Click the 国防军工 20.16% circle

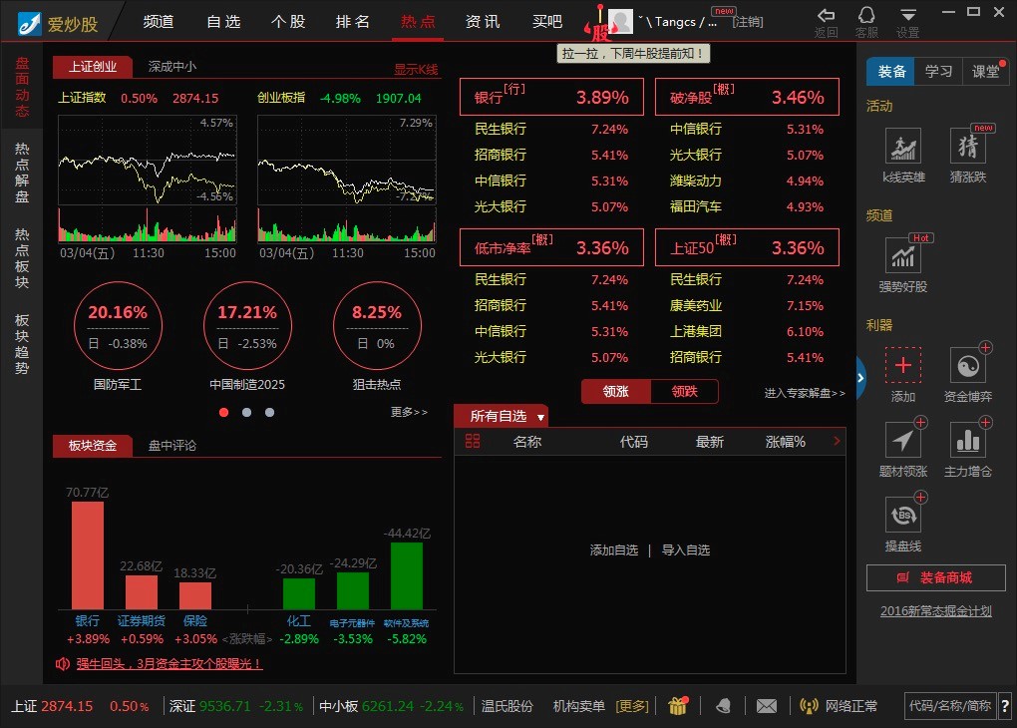click(118, 326)
